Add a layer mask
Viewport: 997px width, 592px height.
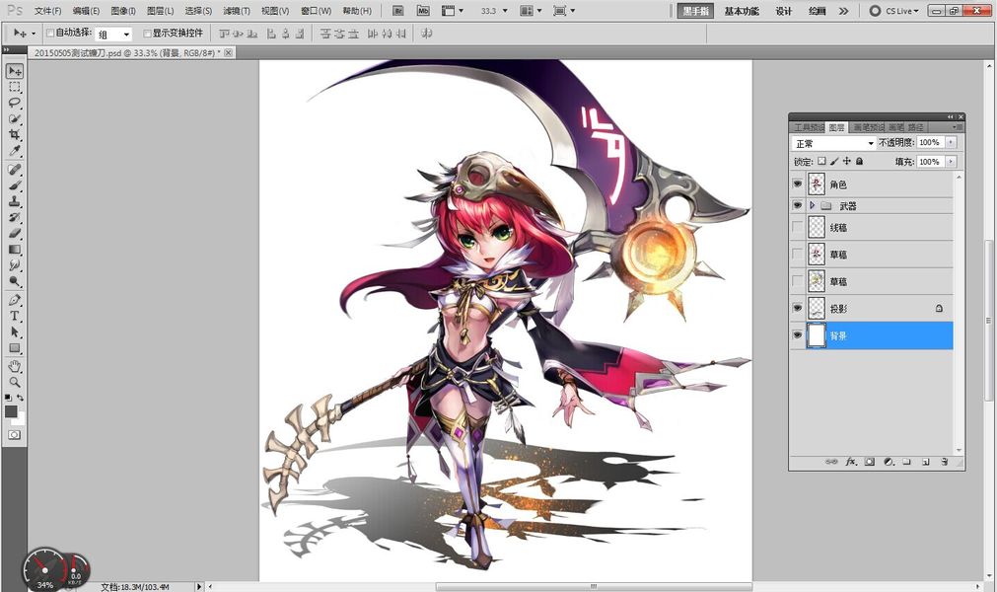pyautogui.click(x=869, y=462)
